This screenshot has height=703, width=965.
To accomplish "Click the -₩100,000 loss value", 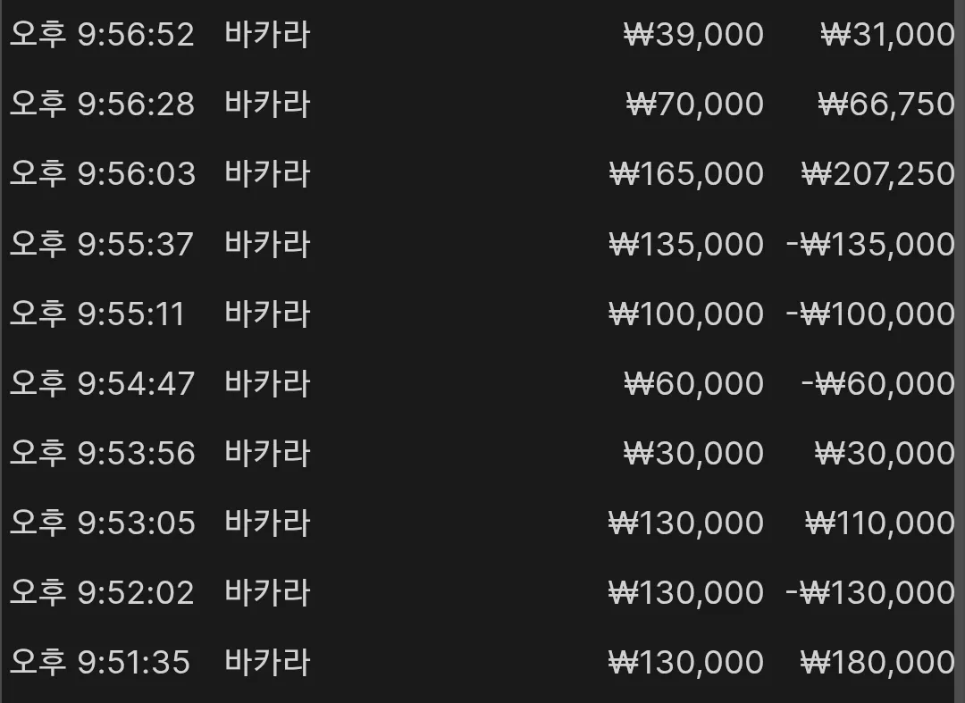I will (871, 314).
